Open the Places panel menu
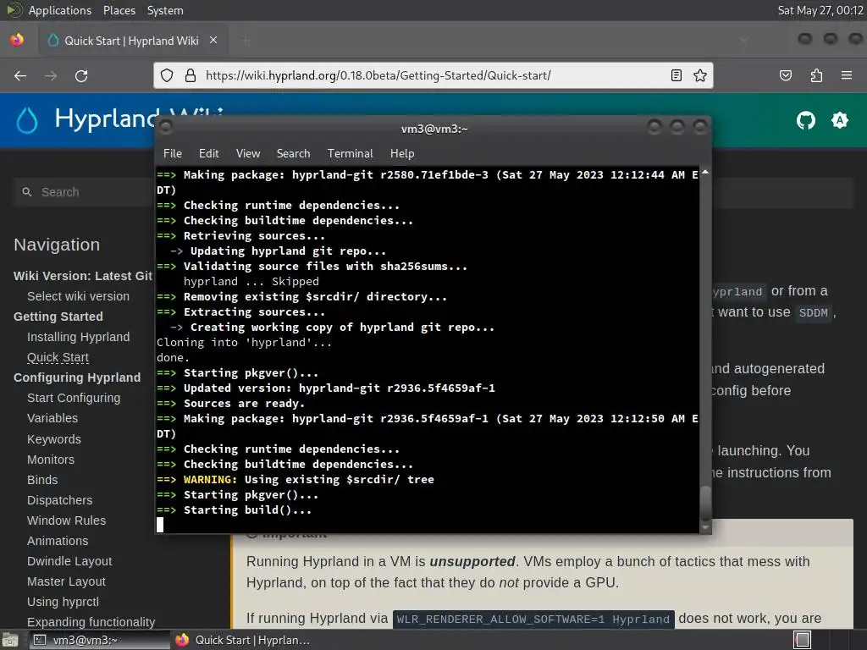The image size is (867, 650). click(x=119, y=10)
